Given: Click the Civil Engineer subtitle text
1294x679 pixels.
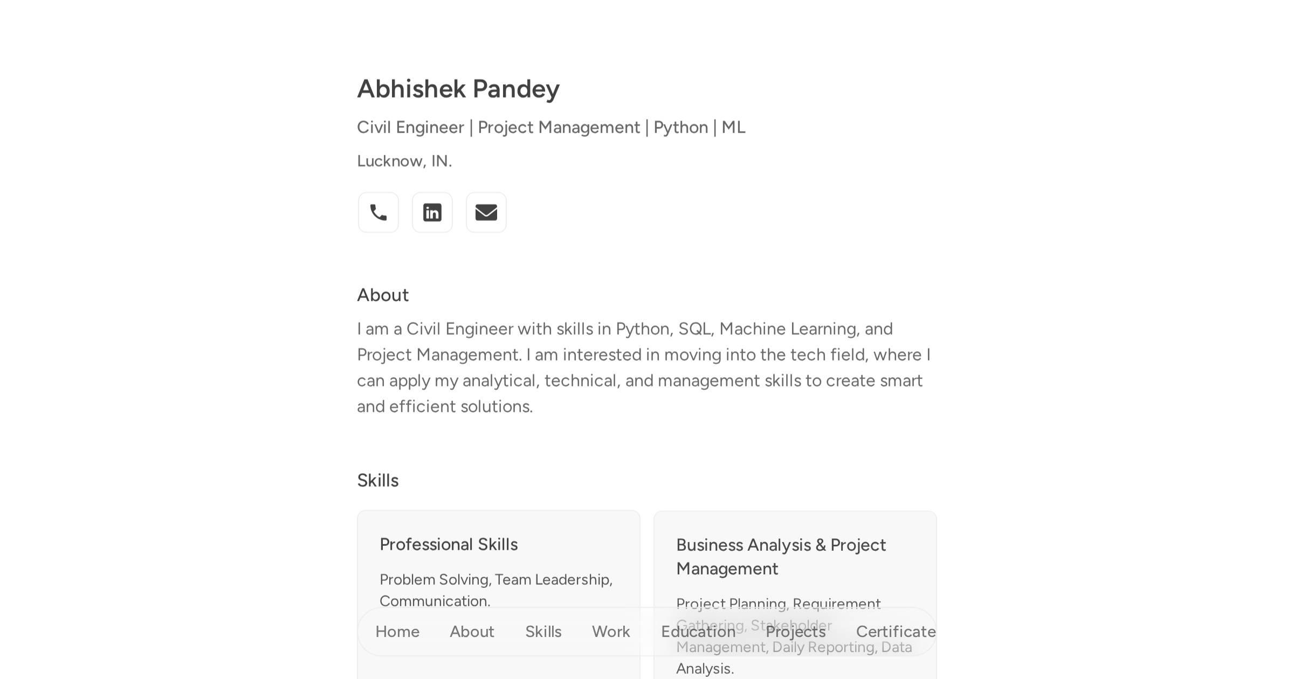Looking at the screenshot, I should 551,127.
